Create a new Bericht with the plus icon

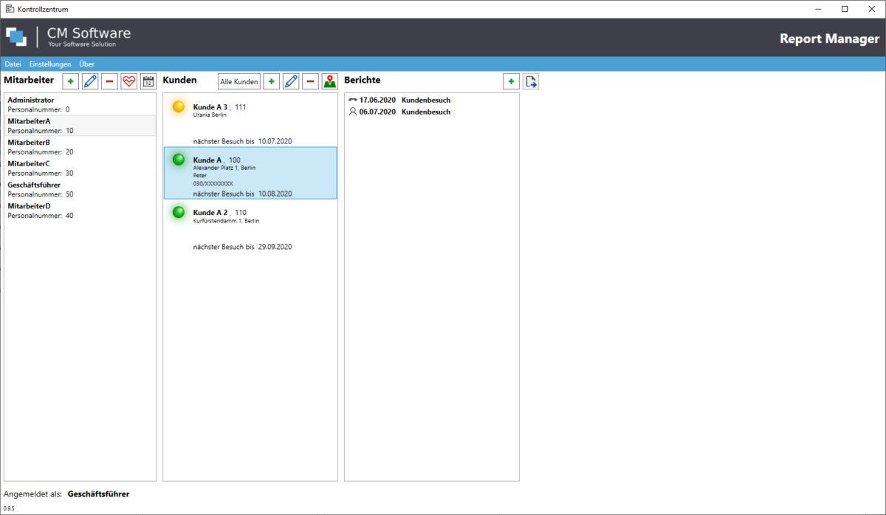point(511,81)
